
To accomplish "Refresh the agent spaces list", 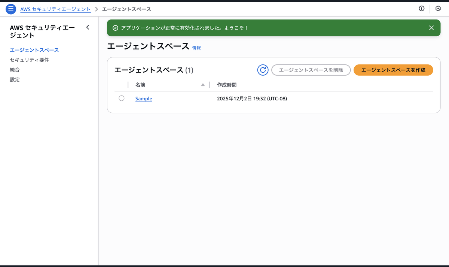I will point(263,70).
